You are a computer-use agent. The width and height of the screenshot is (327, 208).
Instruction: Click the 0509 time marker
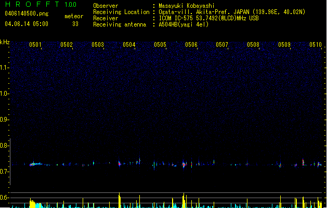click(x=284, y=45)
